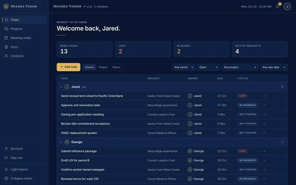Click the Add task button
The width and height of the screenshot is (296, 185).
point(68,67)
